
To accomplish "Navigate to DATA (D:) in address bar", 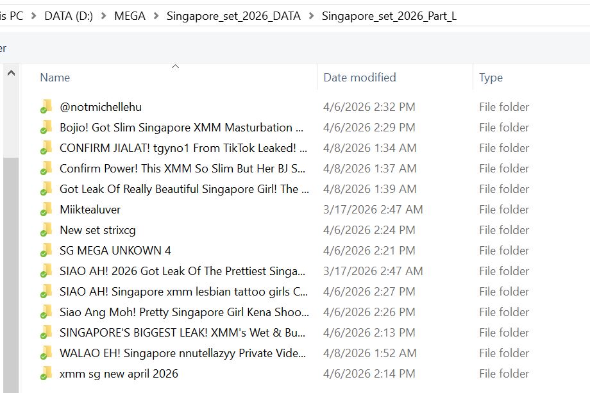I will [69, 16].
